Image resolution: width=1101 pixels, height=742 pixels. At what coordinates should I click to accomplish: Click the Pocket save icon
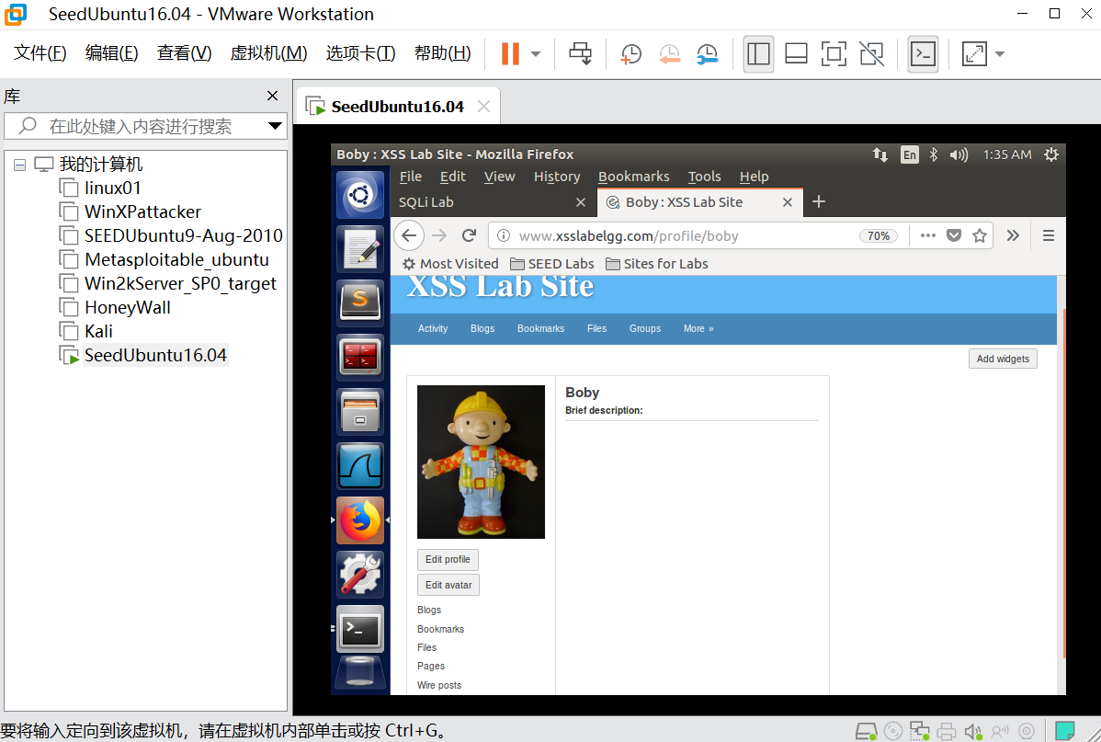954,235
